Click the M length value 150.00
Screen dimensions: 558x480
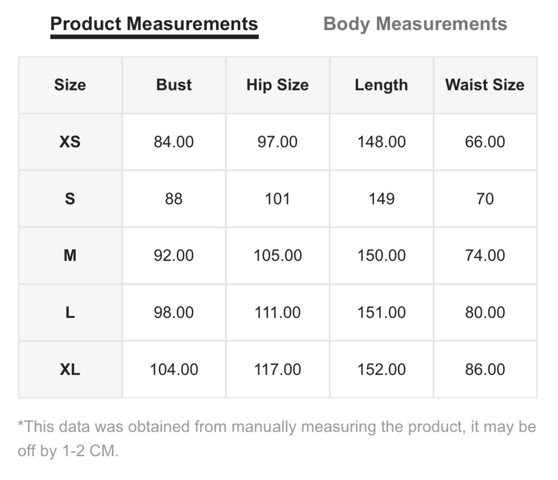click(381, 256)
